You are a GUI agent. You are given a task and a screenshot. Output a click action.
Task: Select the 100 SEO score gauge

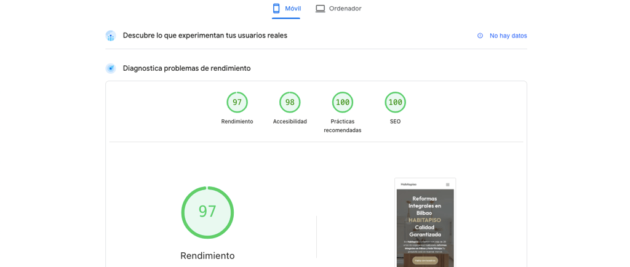click(396, 102)
